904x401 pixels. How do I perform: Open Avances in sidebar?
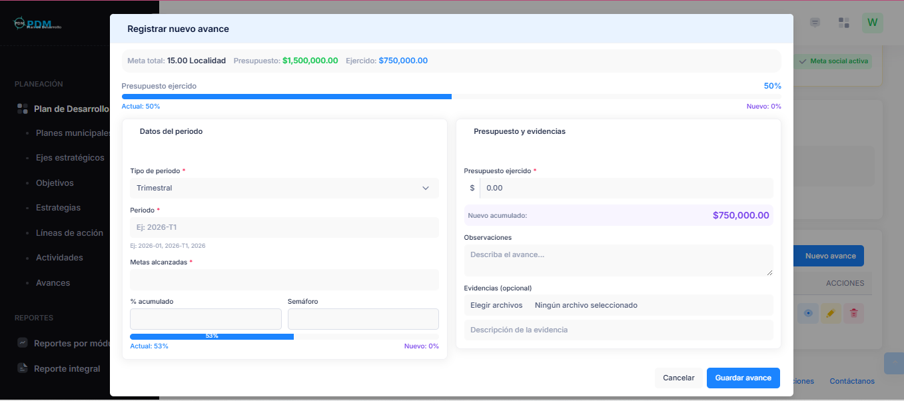(53, 282)
